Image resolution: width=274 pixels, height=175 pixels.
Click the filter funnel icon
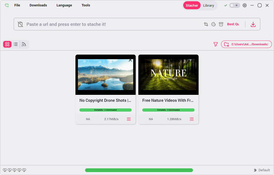[x=216, y=44]
